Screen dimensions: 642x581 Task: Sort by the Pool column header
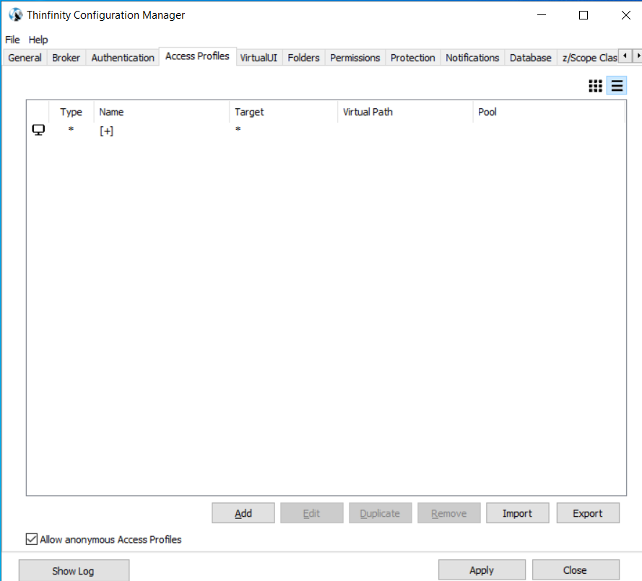click(x=549, y=112)
